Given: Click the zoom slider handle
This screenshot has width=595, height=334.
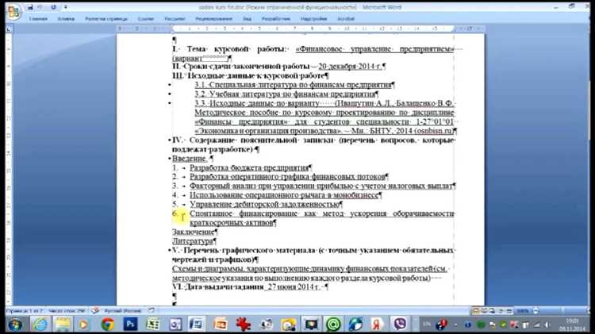Looking at the screenshot, I should pos(563,311).
